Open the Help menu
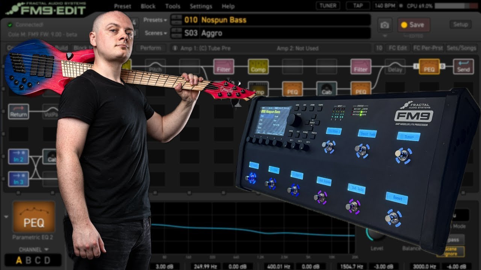Image resolution: width=481 pixels, height=270 pixels. click(228, 6)
